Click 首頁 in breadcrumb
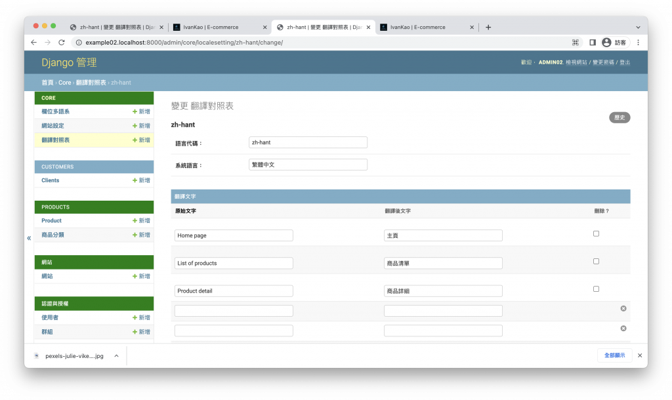 (47, 83)
